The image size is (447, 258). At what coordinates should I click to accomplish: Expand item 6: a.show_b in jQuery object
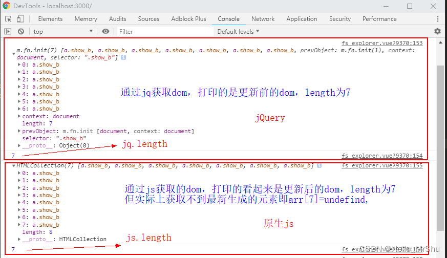click(19, 109)
